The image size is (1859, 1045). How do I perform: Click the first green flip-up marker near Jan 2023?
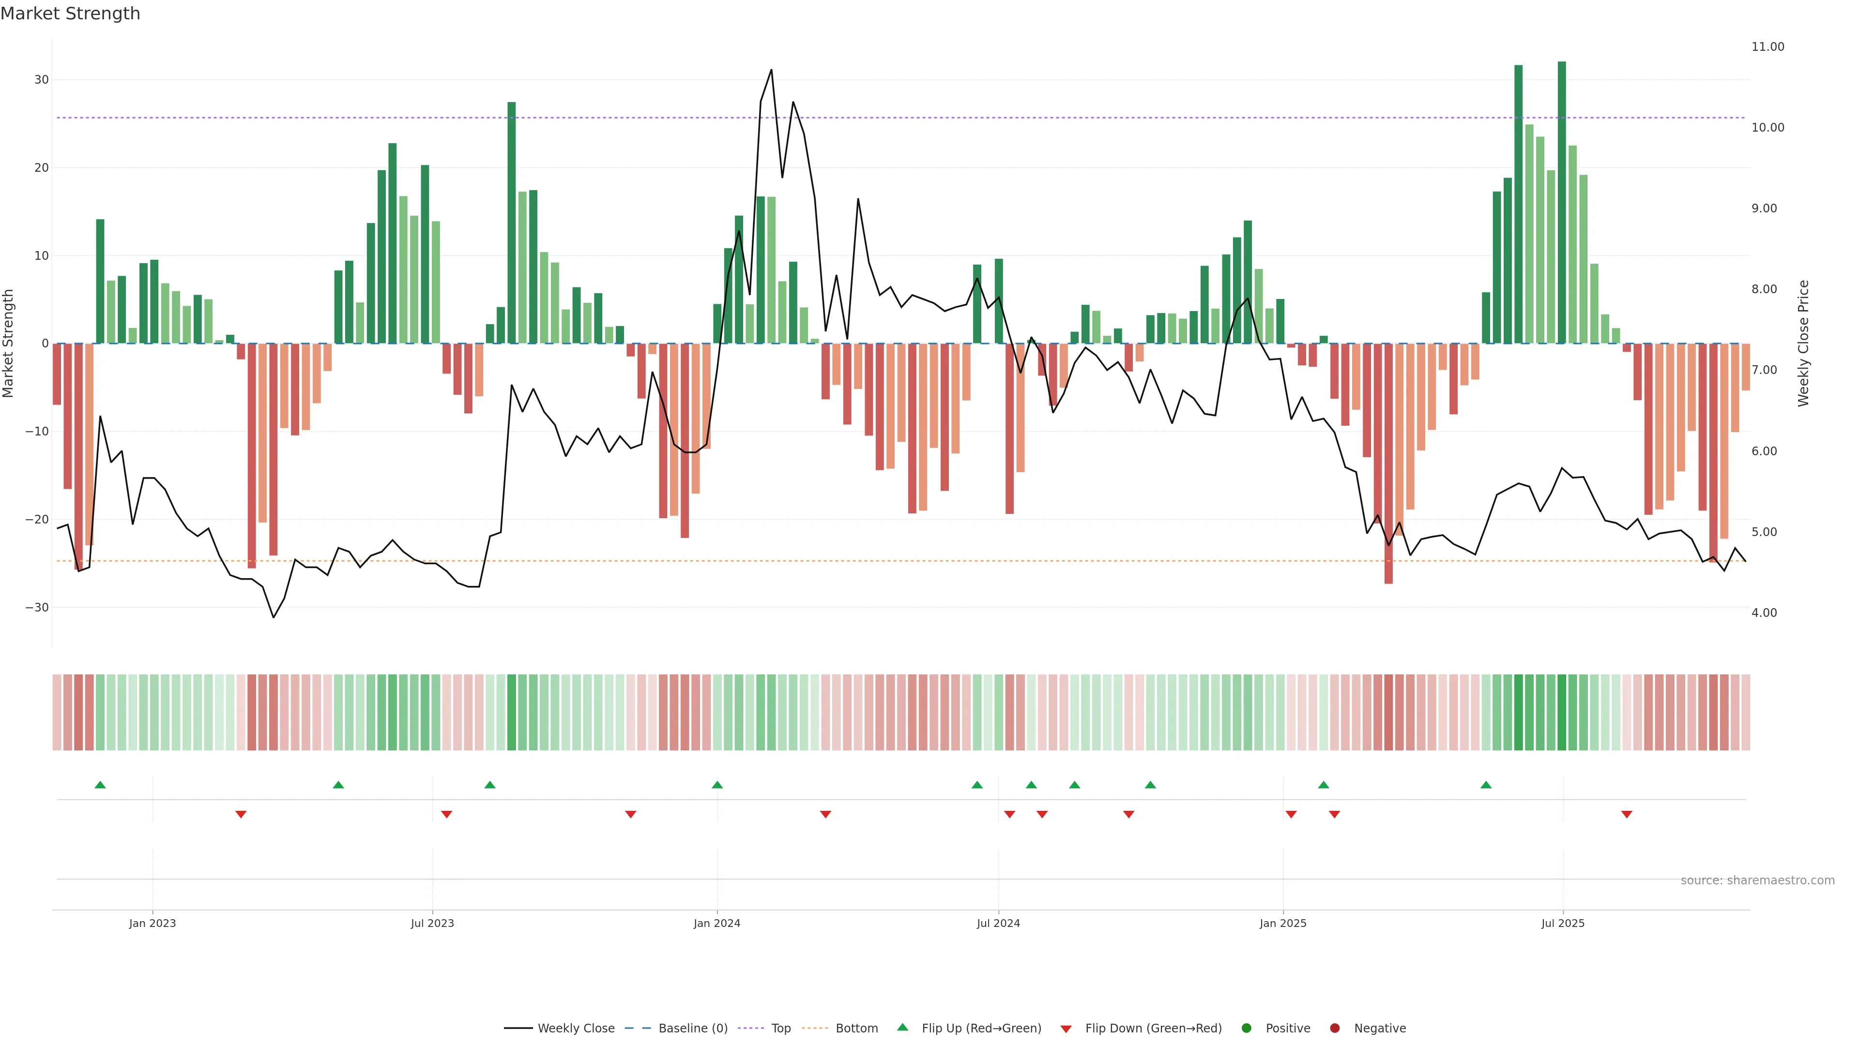tap(100, 785)
